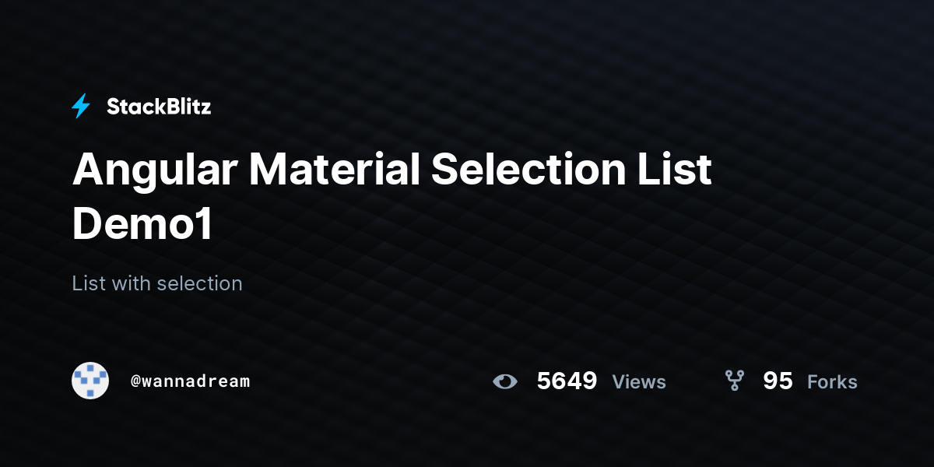
Task: Click the "Forks" label
Action: click(x=832, y=382)
